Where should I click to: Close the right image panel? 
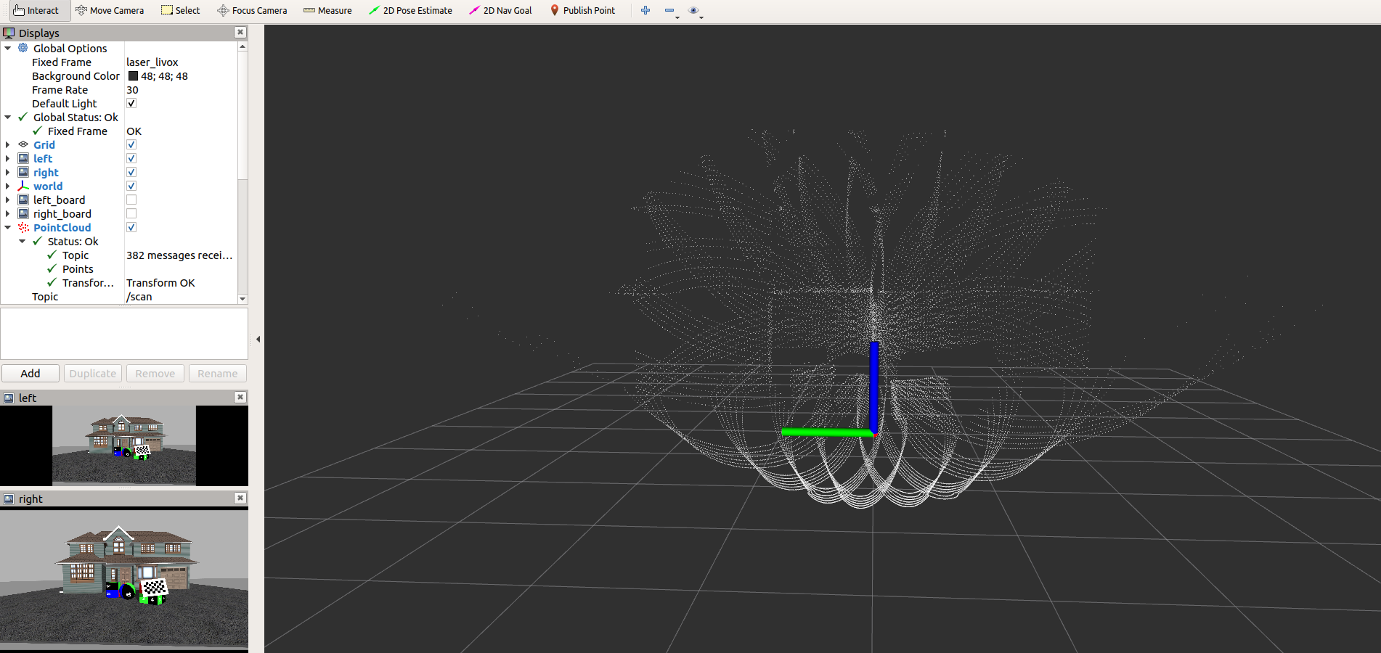(240, 498)
